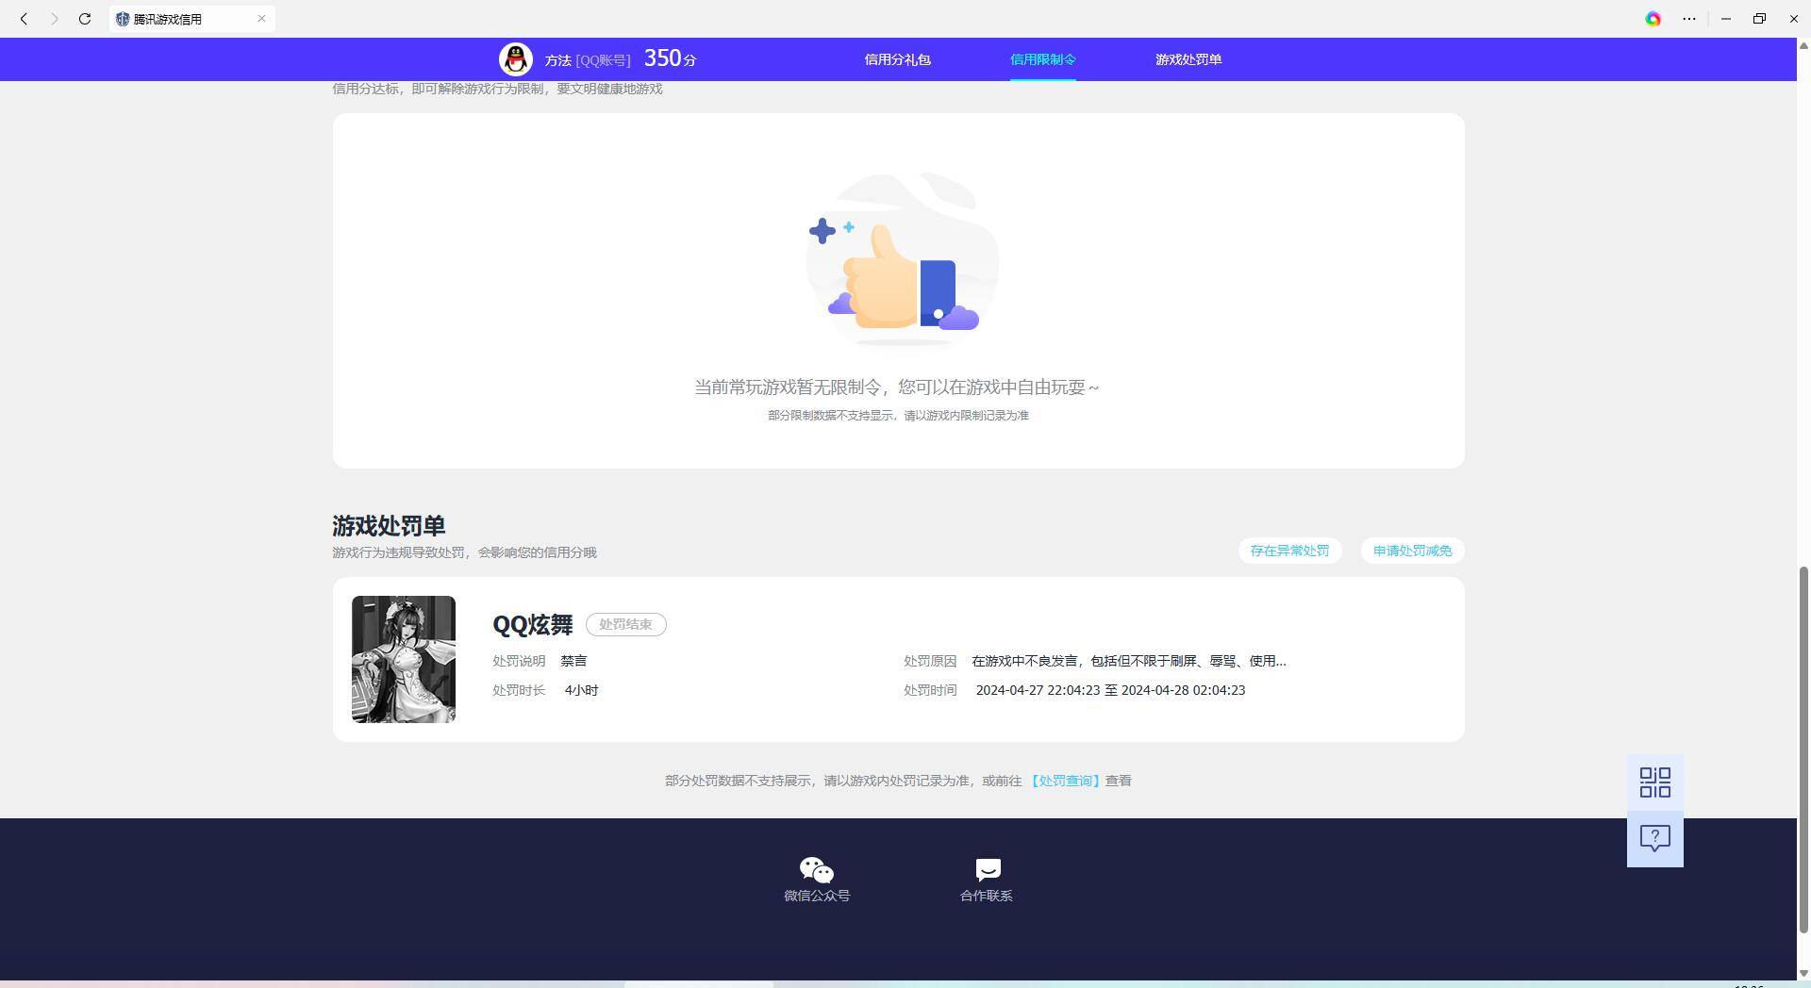
Task: Click the forward navigation arrow
Action: point(54,18)
